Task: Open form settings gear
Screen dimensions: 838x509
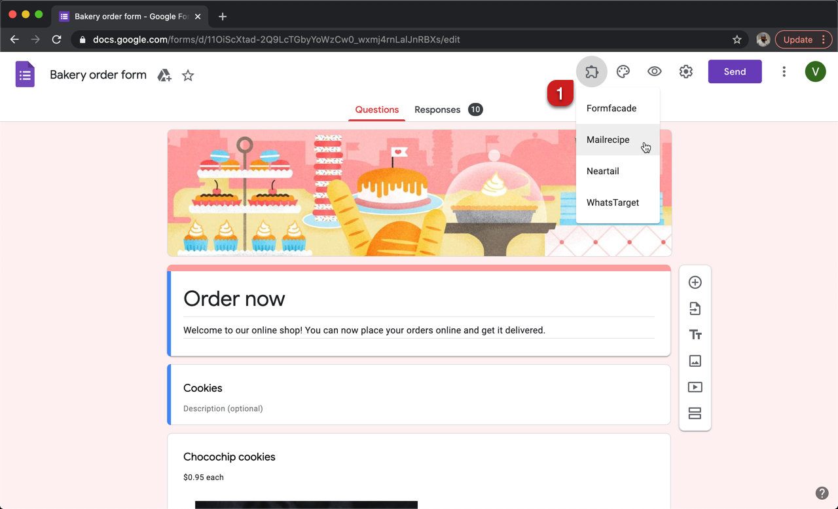Action: pyautogui.click(x=685, y=71)
